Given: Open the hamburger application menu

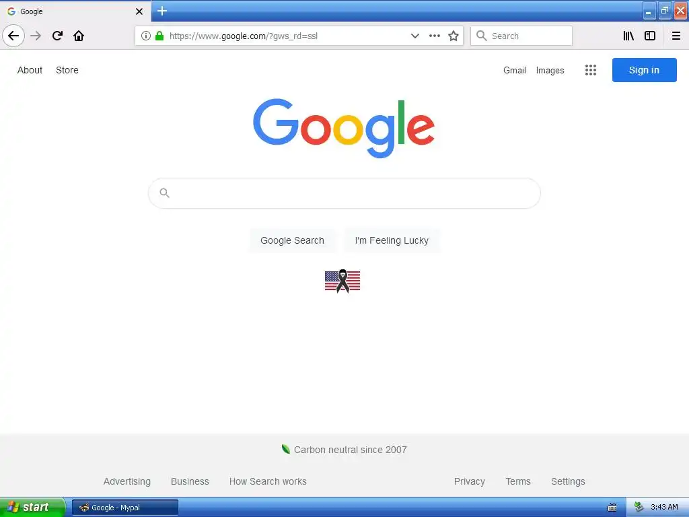Looking at the screenshot, I should (676, 36).
